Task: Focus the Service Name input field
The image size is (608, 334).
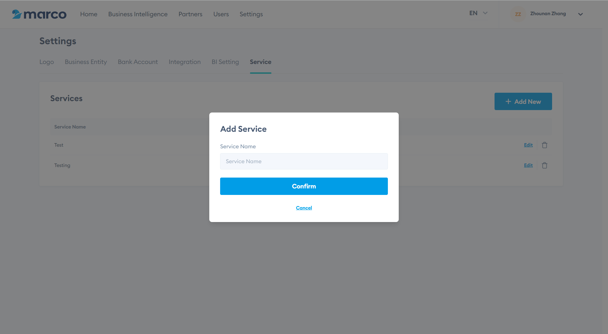Action: pos(304,161)
